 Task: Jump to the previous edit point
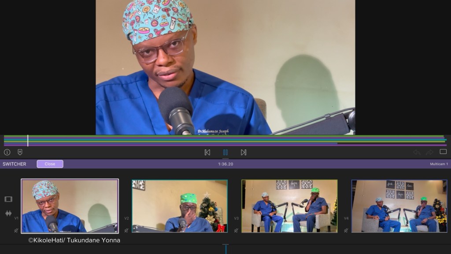point(207,153)
